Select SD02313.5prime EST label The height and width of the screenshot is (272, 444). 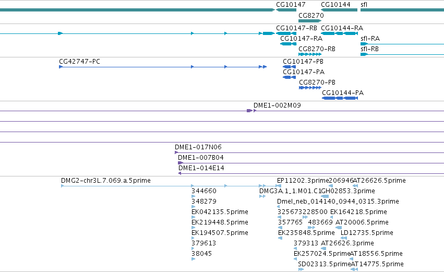coord(325,264)
